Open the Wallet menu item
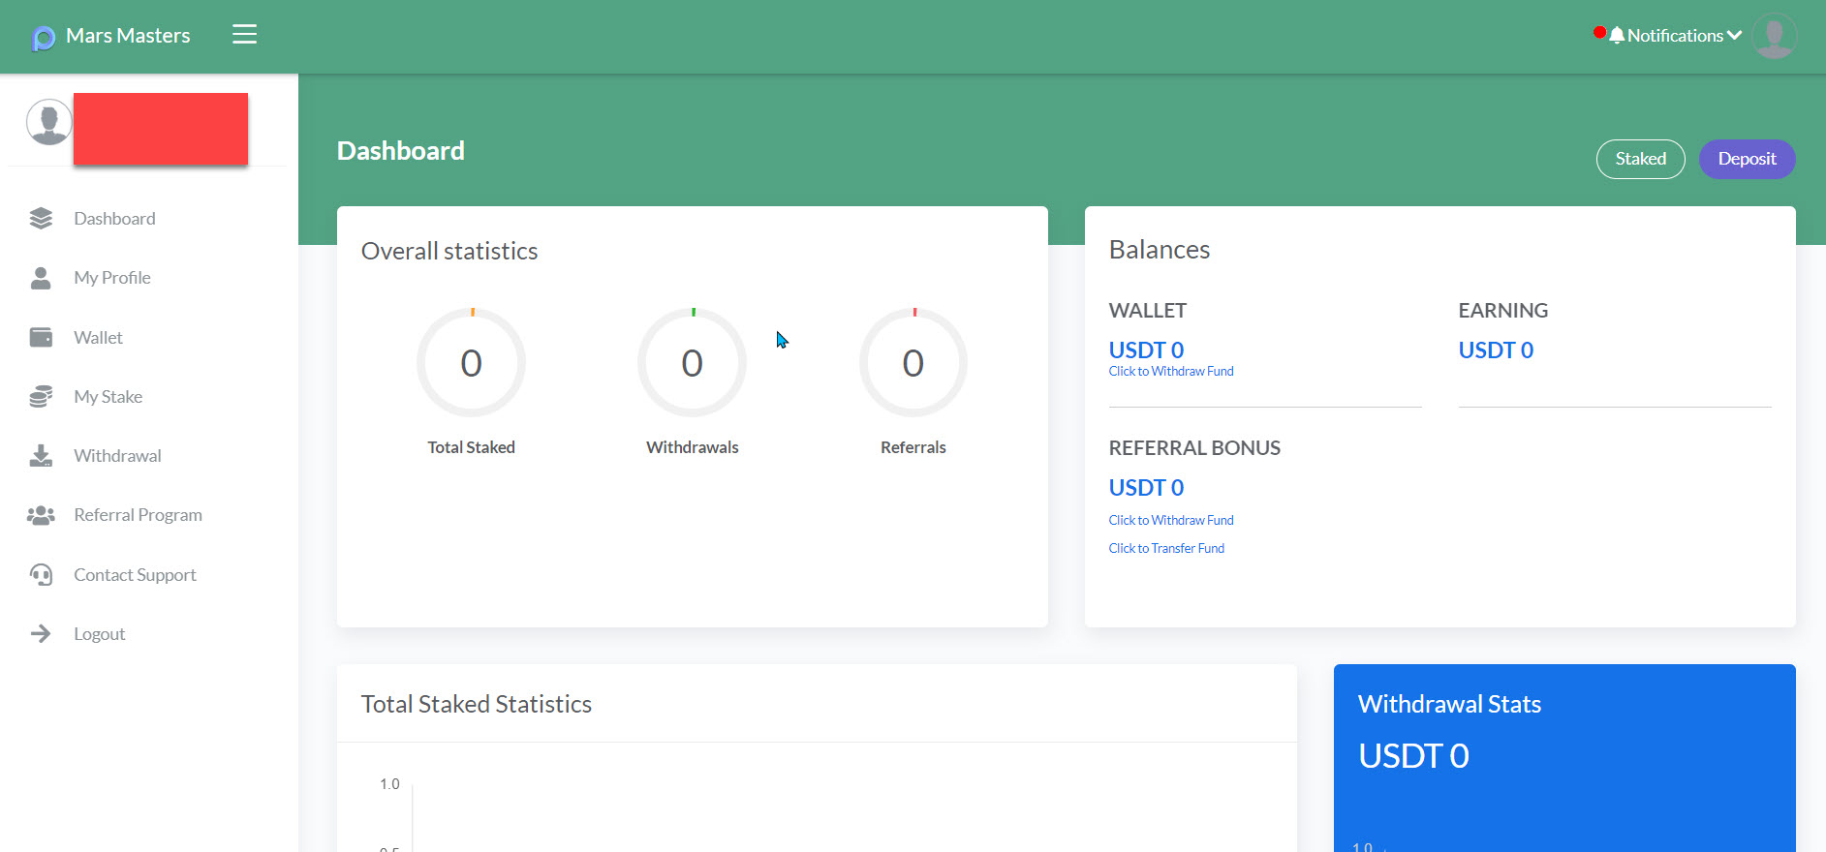The height and width of the screenshot is (852, 1826). [98, 337]
